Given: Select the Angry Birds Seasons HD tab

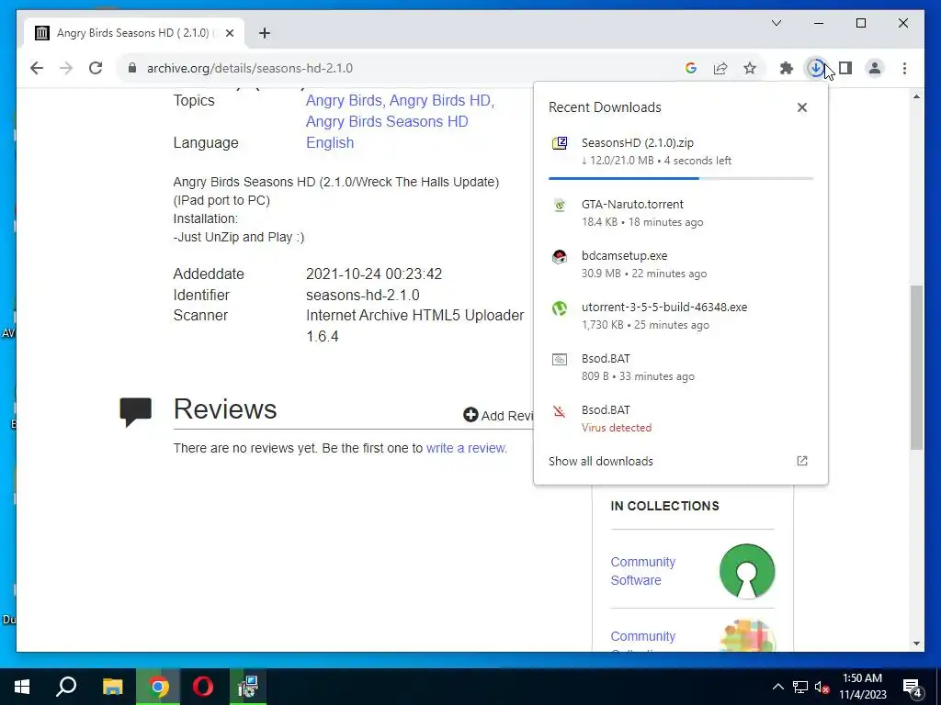Looking at the screenshot, I should 134,33.
